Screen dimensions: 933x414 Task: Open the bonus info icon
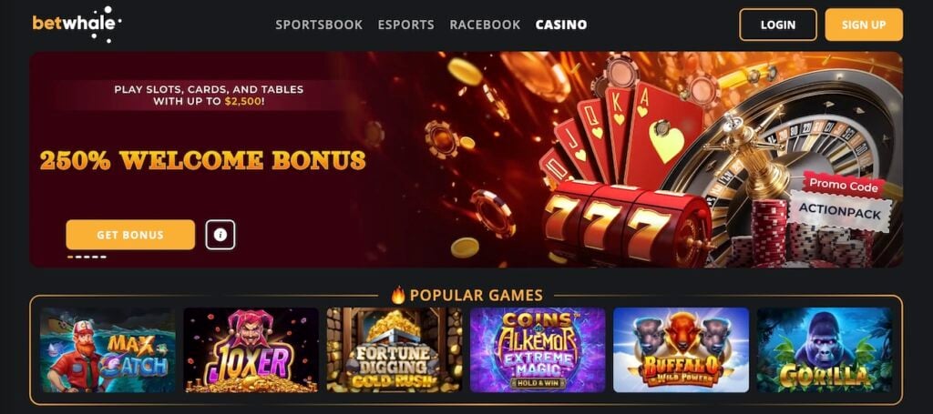(x=220, y=235)
